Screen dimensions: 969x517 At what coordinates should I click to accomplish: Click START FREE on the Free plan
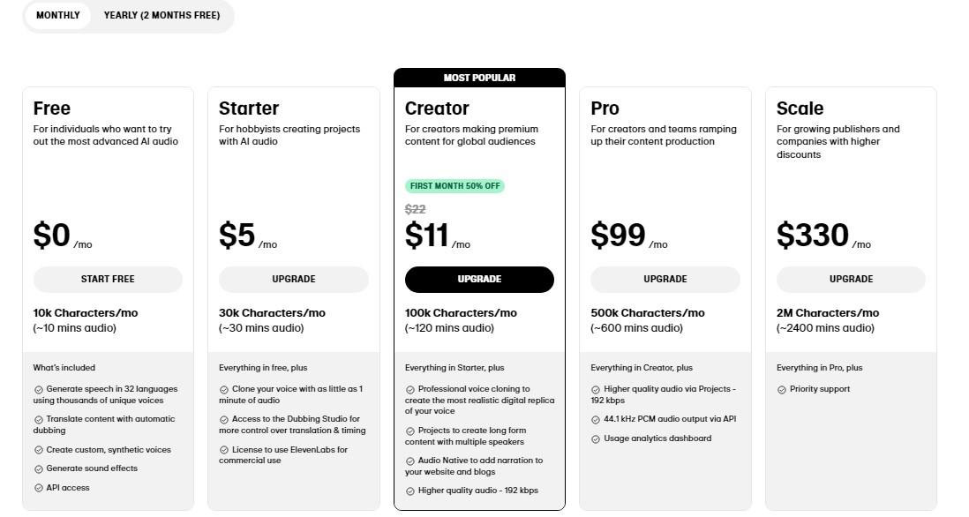click(x=108, y=279)
